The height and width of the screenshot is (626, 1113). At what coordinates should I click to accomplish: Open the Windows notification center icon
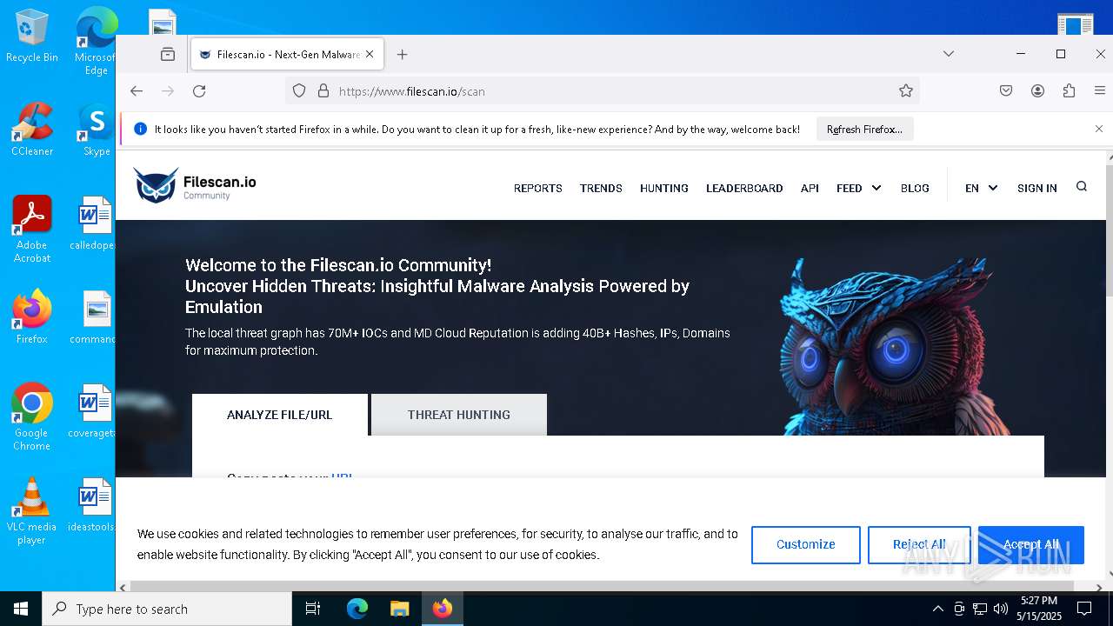(1084, 609)
